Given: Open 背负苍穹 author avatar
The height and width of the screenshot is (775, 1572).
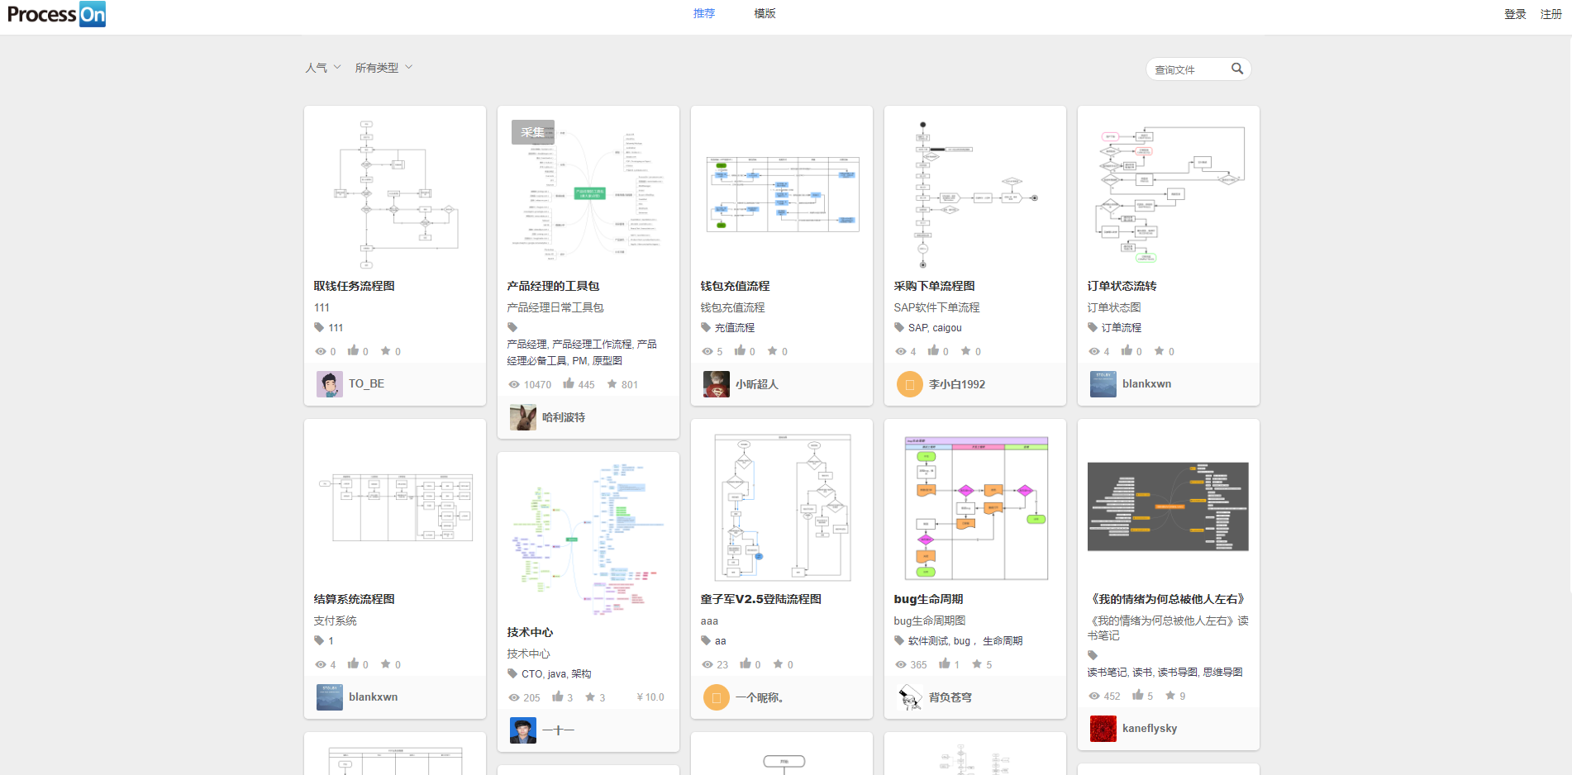Looking at the screenshot, I should pyautogui.click(x=910, y=697).
